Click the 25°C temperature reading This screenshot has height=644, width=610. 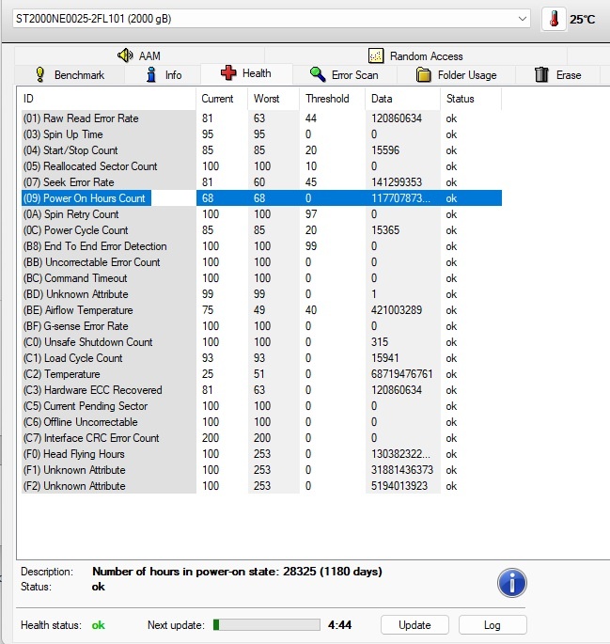[582, 20]
